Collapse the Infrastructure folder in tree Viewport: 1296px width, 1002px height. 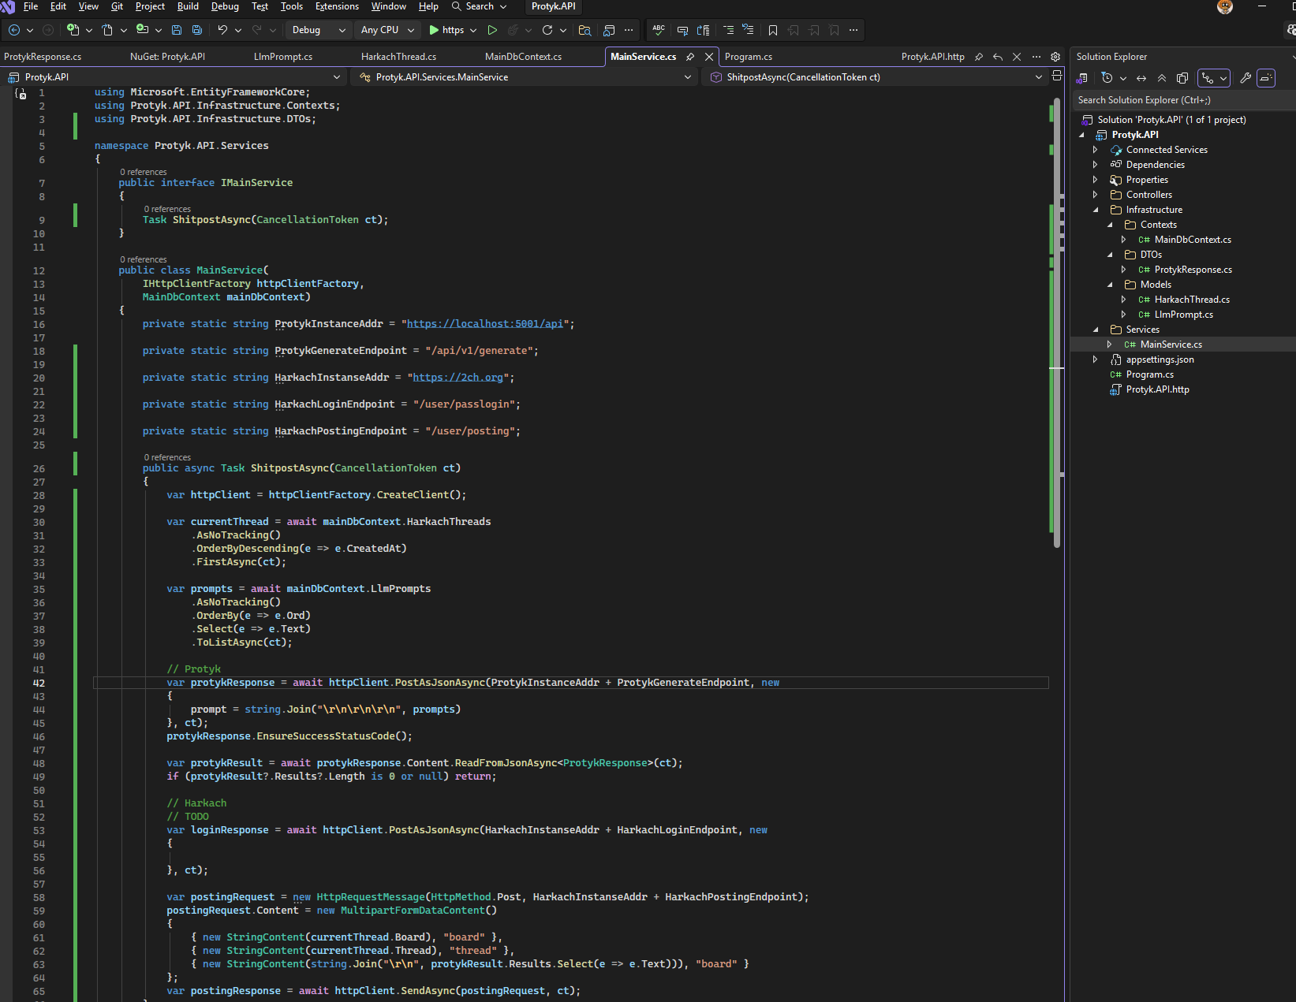(x=1096, y=210)
